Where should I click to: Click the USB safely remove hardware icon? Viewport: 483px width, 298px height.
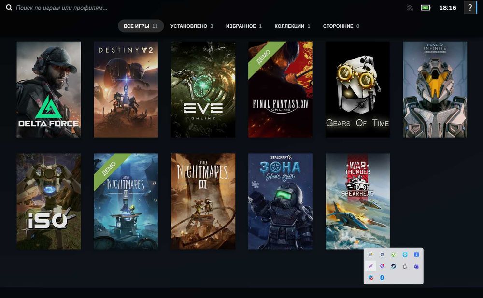tap(405, 266)
